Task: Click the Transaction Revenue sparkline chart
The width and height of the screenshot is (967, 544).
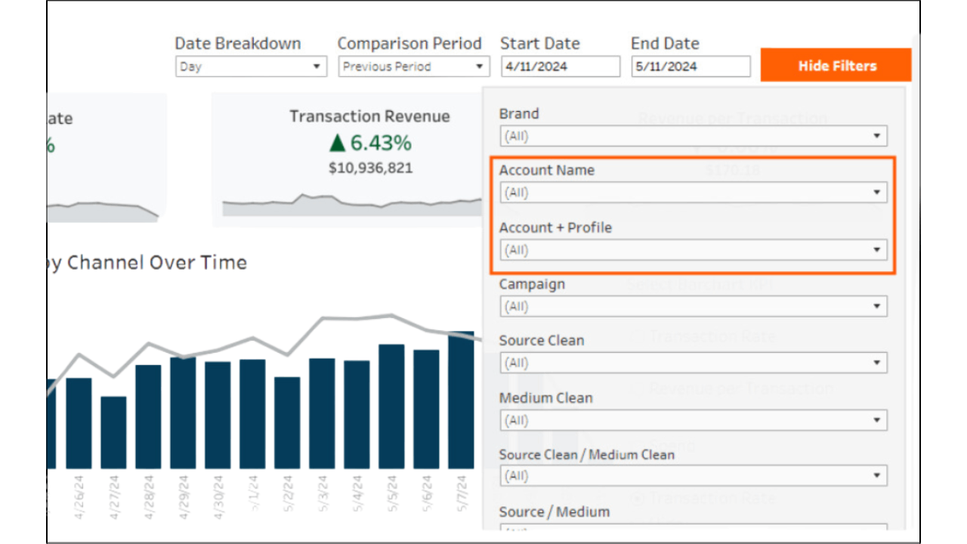Action: tap(351, 204)
